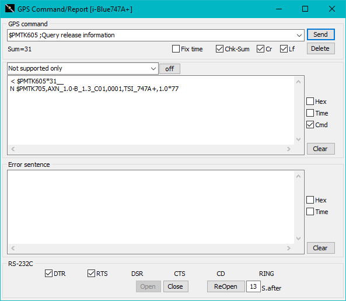This screenshot has width=346, height=301.
Task: Enable the Fix time checkbox
Action: [x=176, y=49]
